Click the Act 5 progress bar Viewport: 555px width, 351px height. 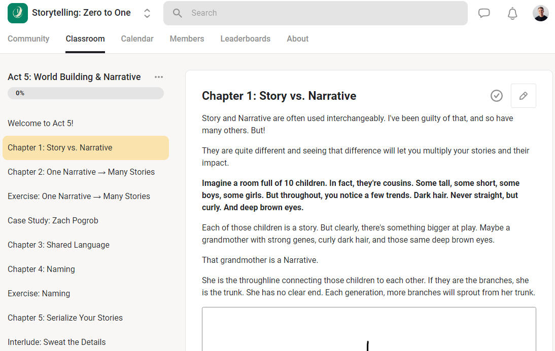[85, 93]
